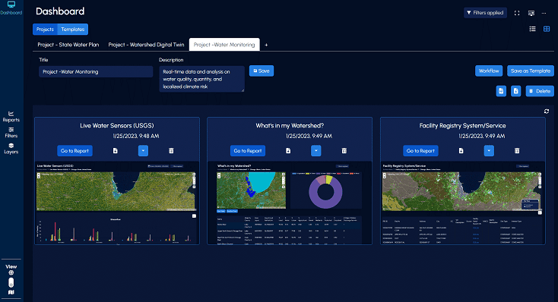Toggle the globe/map View switch
The height and width of the screenshot is (302, 558).
[x=11, y=282]
